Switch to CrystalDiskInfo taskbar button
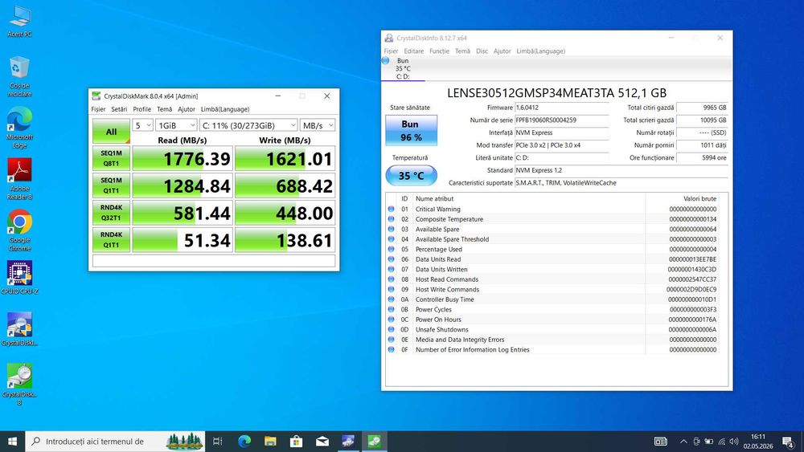Image resolution: width=804 pixels, height=452 pixels. click(348, 442)
